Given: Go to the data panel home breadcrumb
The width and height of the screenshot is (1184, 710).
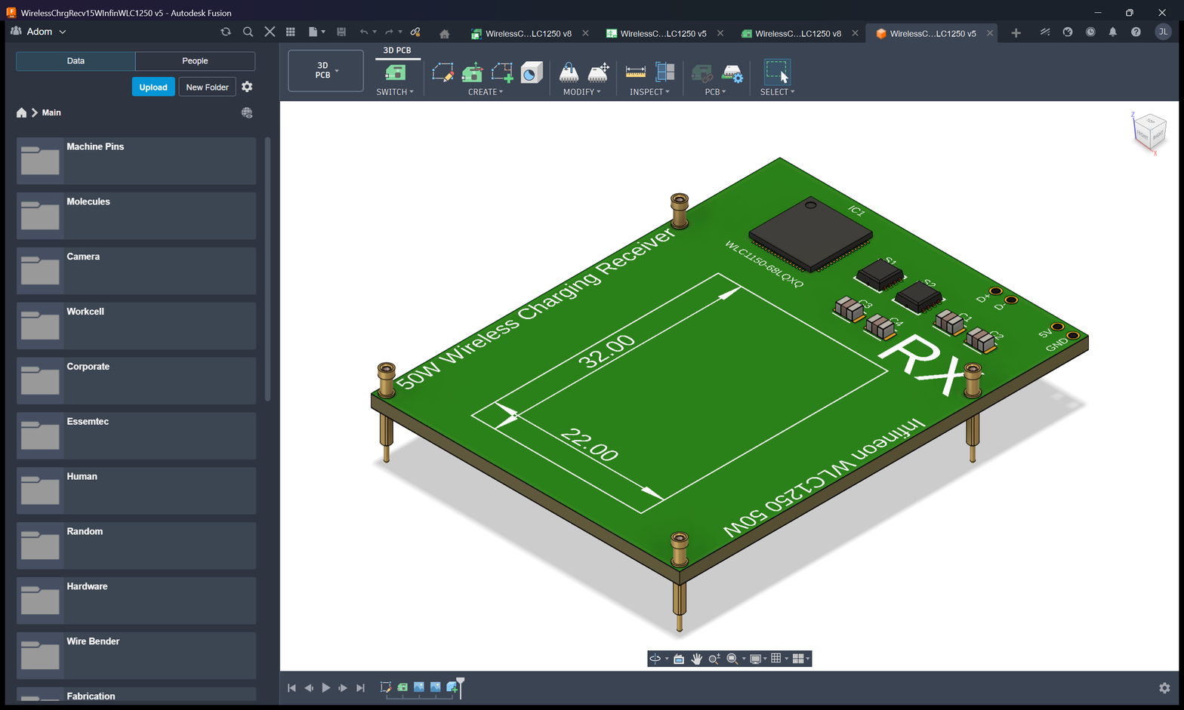Looking at the screenshot, I should pos(21,112).
